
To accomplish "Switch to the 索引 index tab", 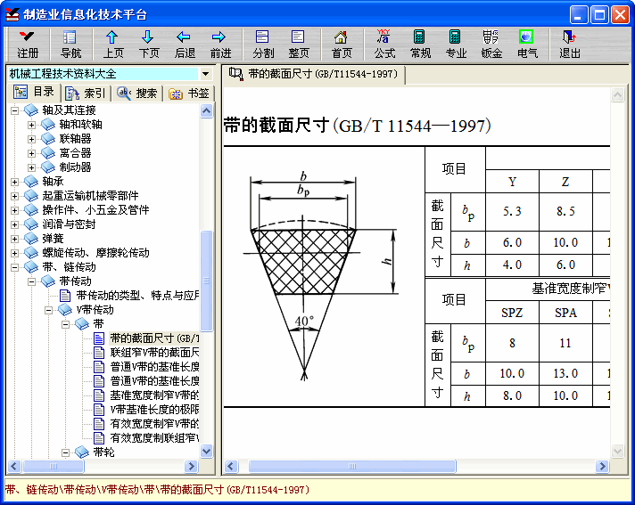I will (87, 94).
